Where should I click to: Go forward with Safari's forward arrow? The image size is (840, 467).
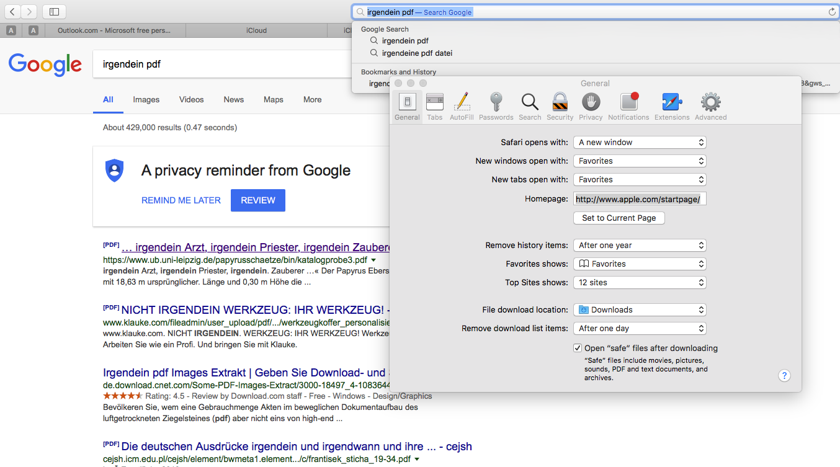[29, 11]
